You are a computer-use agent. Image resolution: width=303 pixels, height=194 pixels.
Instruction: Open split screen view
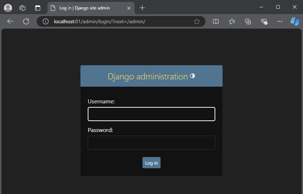pyautogui.click(x=216, y=21)
